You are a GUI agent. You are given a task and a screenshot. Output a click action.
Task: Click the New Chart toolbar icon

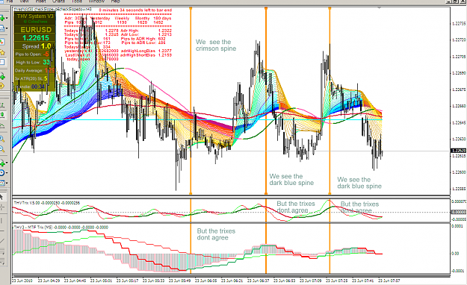(2, 18)
